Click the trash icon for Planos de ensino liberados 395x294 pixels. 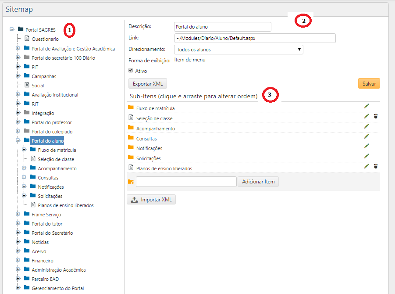point(376,166)
